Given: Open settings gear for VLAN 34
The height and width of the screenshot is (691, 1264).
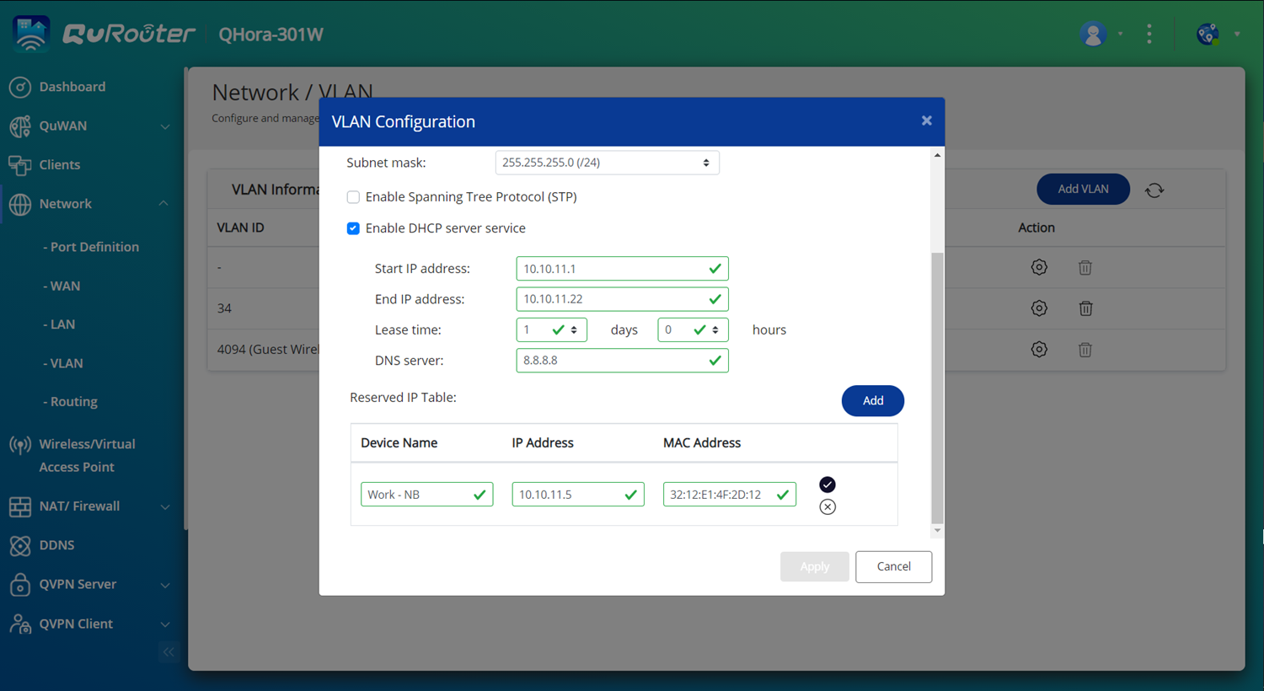Looking at the screenshot, I should (1039, 308).
